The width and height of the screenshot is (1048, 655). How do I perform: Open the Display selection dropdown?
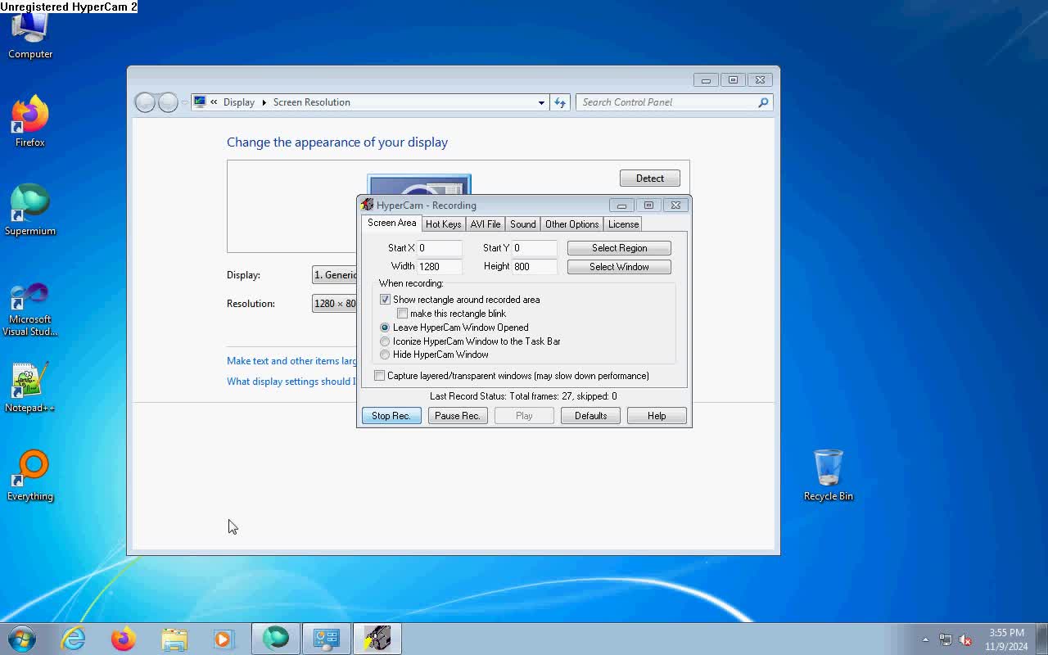tap(334, 275)
